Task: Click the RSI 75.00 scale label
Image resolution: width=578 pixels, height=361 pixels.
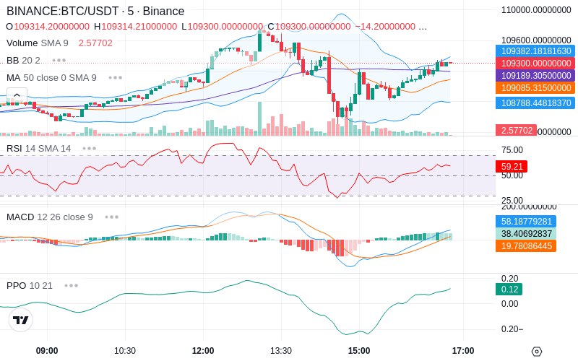Action: pos(512,150)
